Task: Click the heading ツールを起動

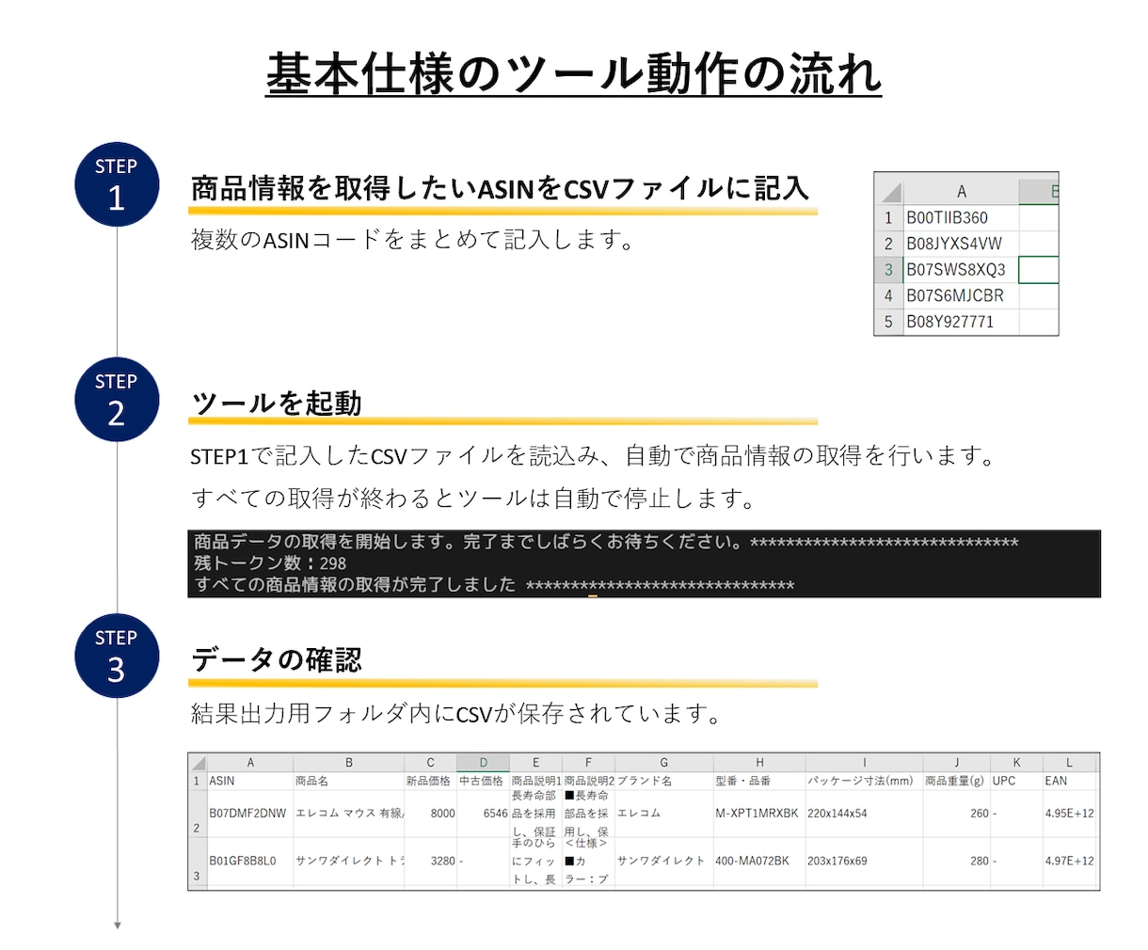Action: pyautogui.click(x=276, y=404)
